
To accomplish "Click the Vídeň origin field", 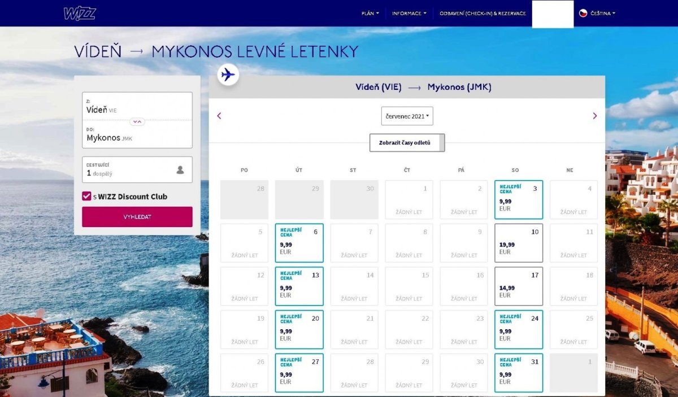I will click(137, 106).
